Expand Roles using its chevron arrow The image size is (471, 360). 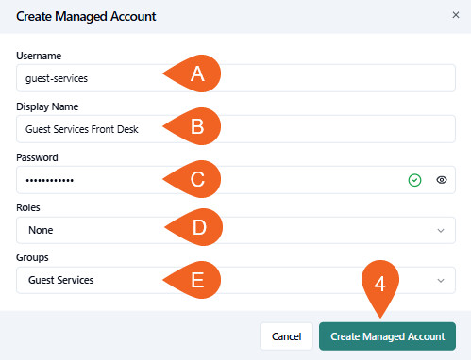441,231
